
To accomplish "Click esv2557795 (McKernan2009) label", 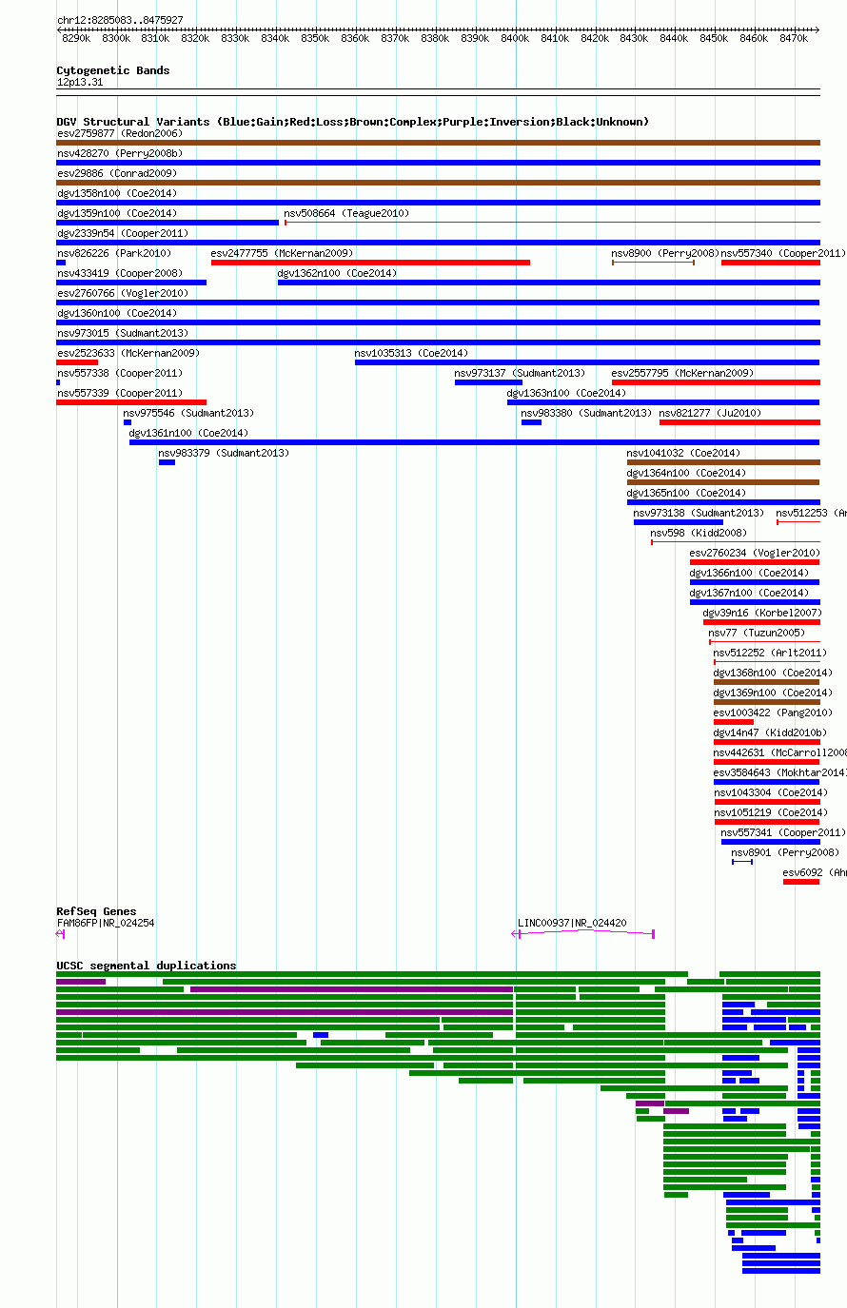I will tap(682, 374).
